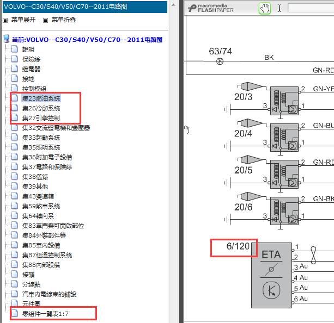Open the 元件圖 tree item
The height and width of the screenshot is (323, 334).
coord(31,303)
